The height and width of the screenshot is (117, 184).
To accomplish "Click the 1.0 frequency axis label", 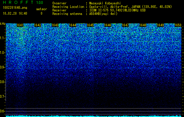I will [x=2, y=53].
